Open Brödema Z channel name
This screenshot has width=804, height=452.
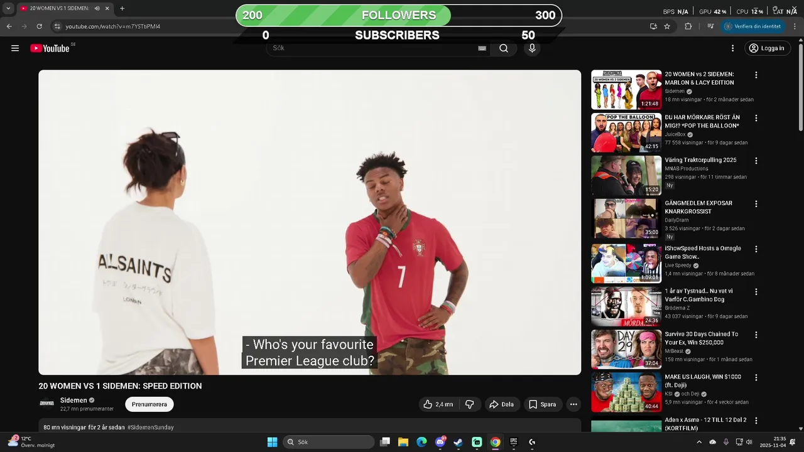677,308
